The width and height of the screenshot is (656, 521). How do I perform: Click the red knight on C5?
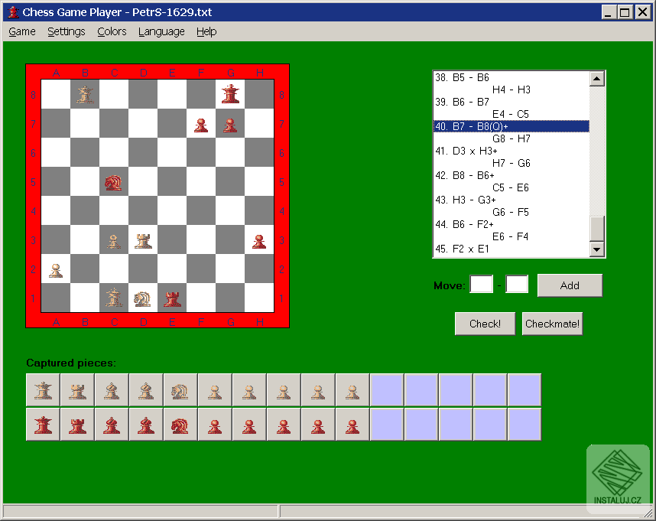114,182
